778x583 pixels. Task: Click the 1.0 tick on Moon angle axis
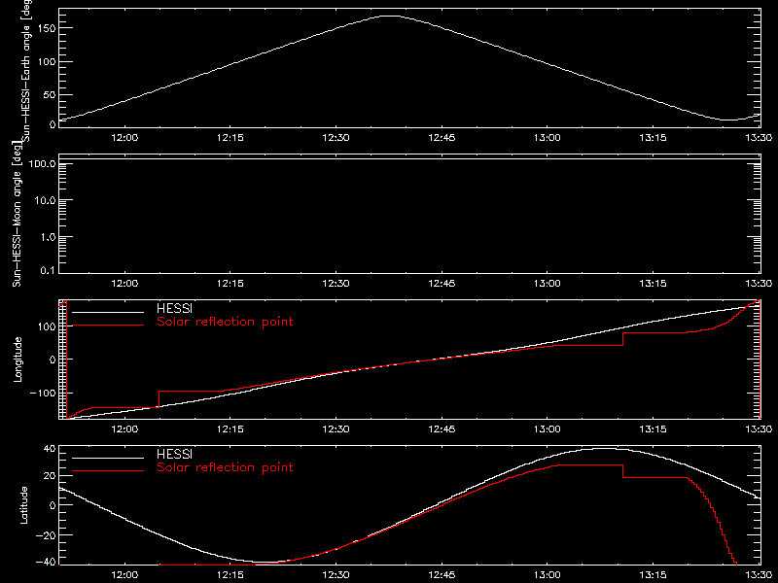[x=48, y=237]
